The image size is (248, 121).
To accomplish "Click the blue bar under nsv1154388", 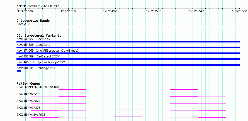I will tap(128, 47).
